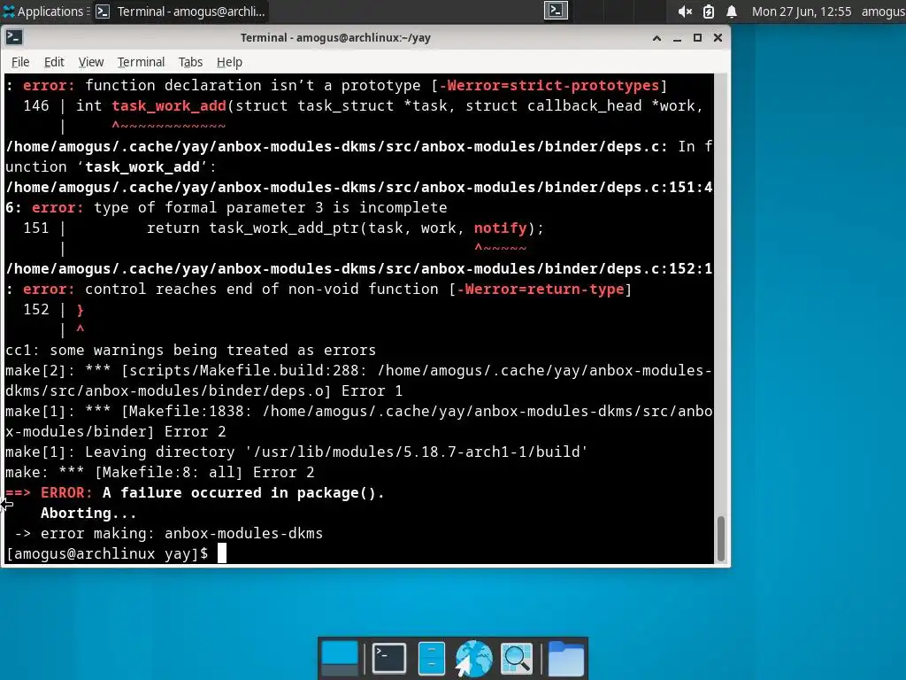Open the power manager battery icon
Viewport: 906px width, 680px height.
(709, 11)
